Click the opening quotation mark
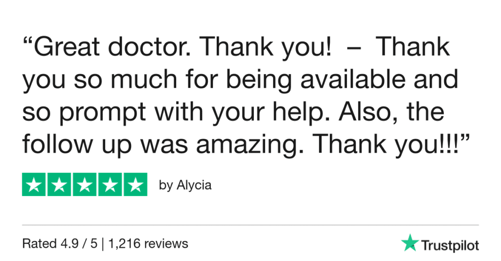This screenshot has width=501, height=261. pyautogui.click(x=29, y=43)
